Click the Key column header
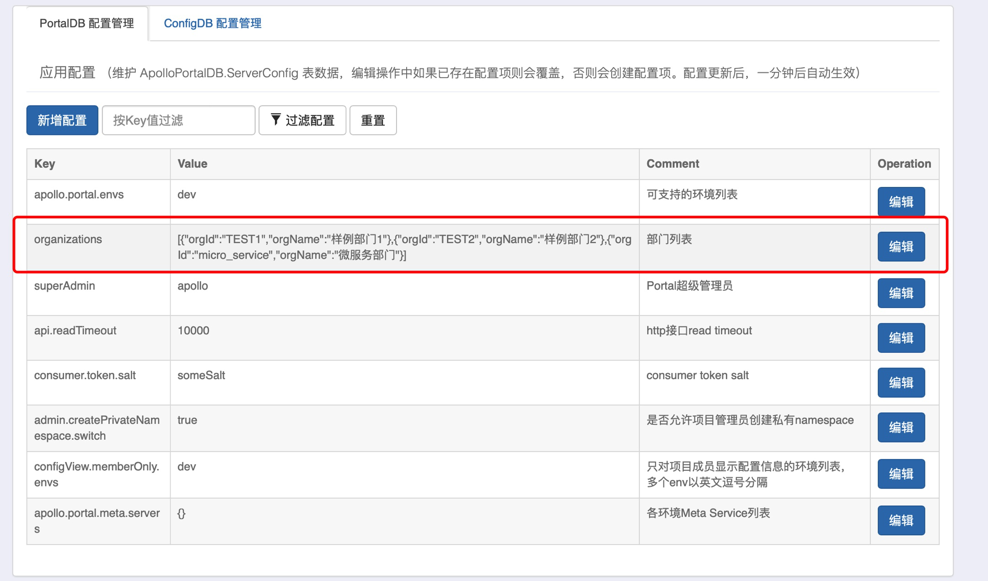 (x=45, y=164)
